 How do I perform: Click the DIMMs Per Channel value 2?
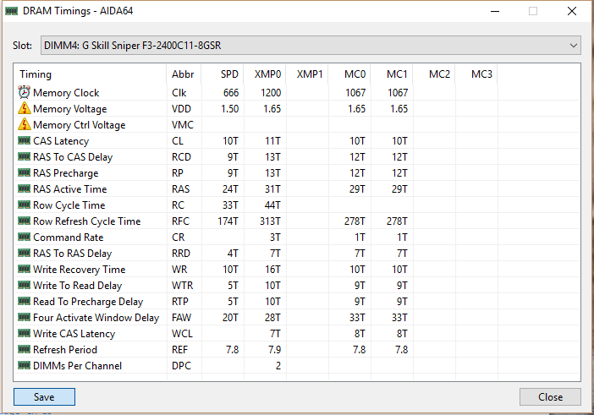tap(278, 366)
